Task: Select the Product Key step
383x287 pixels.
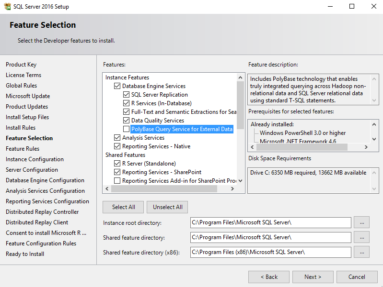Action: click(21, 65)
